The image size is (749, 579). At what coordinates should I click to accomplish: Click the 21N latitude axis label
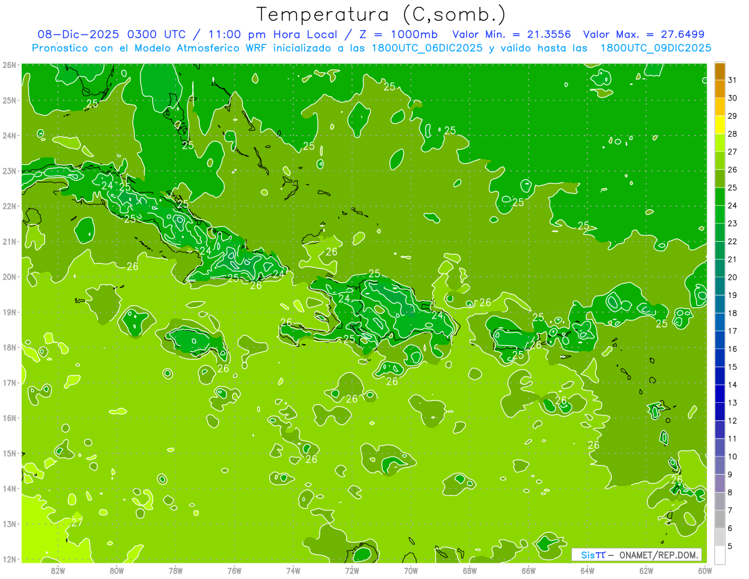[9, 241]
